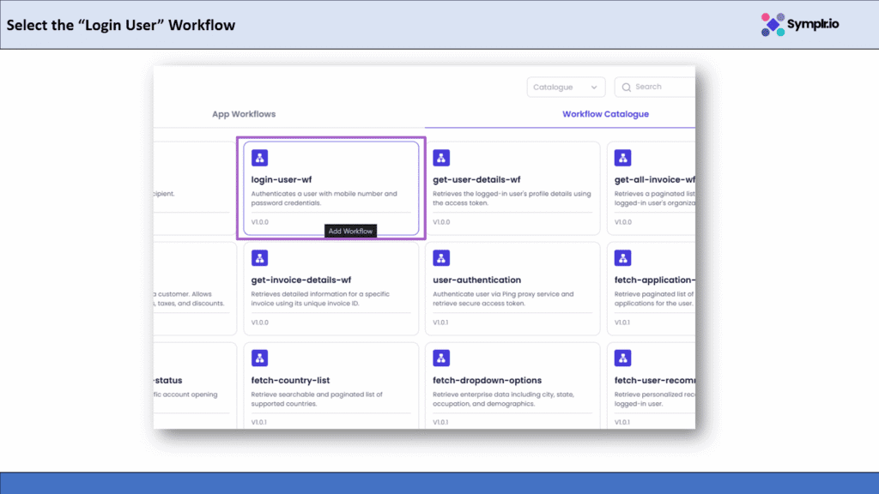Select the fetch-country-list card description
The height and width of the screenshot is (494, 879).
(317, 399)
